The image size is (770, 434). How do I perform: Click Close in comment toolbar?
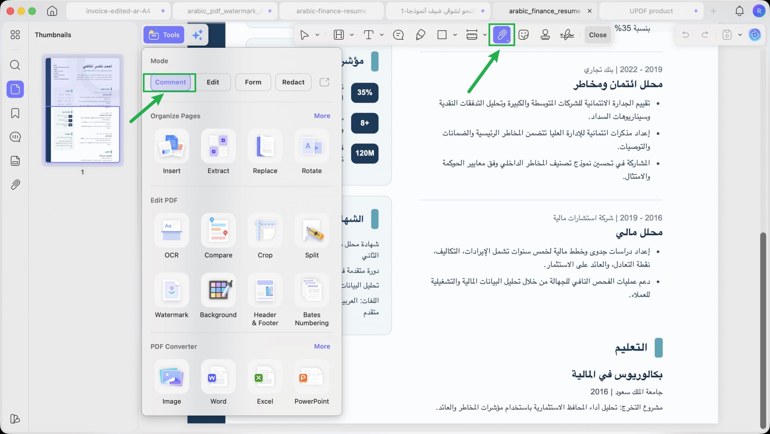pyautogui.click(x=598, y=35)
